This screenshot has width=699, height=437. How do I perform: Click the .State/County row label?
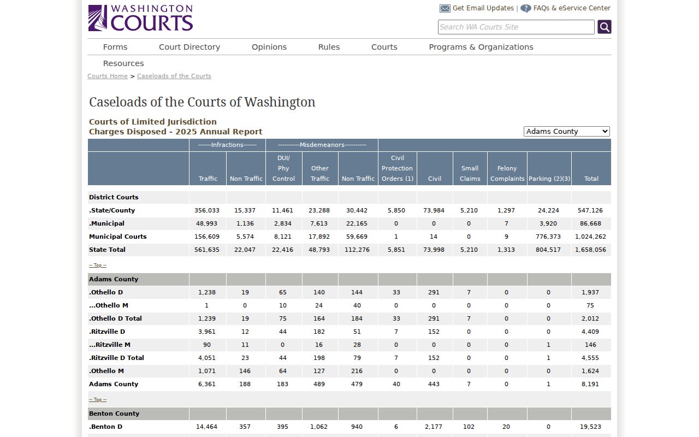tap(112, 210)
